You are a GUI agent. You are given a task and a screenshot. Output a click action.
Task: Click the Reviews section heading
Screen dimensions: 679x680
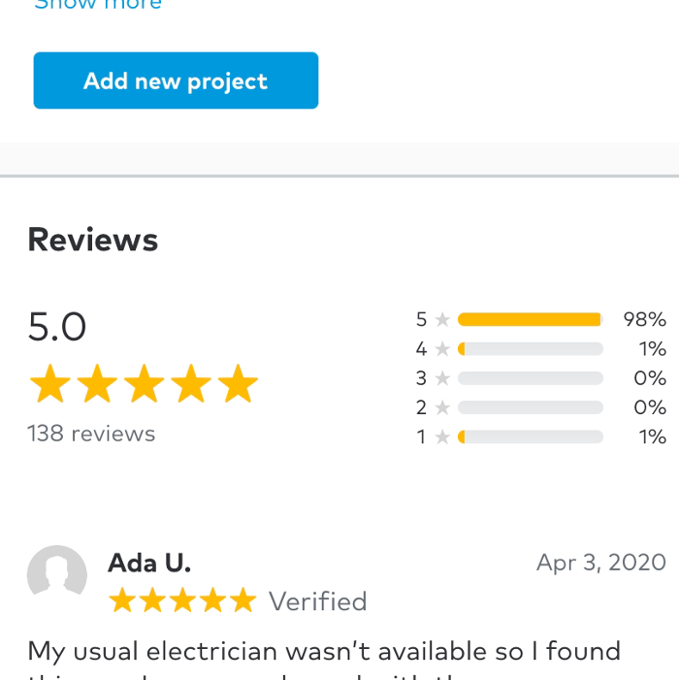[93, 240]
